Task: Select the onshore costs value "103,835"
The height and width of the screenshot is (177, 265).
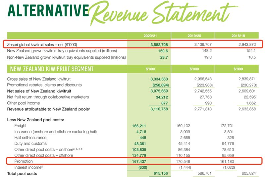Action: (139, 149)
